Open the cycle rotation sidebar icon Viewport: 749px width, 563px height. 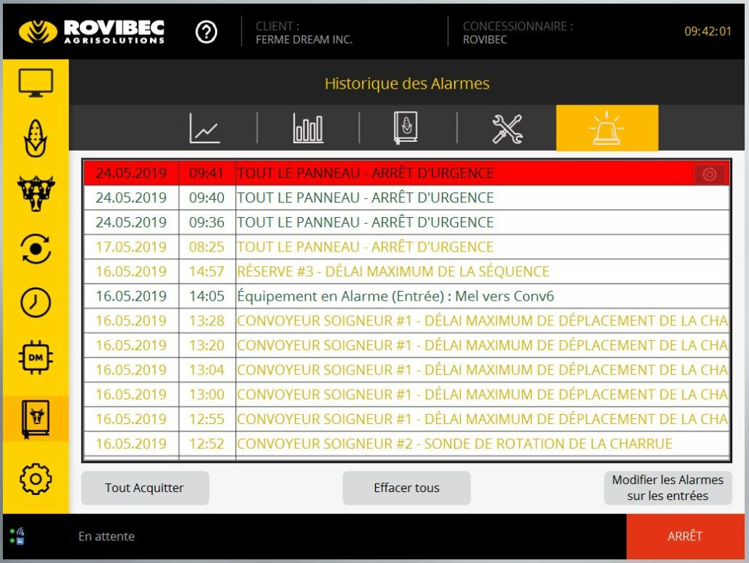(36, 249)
